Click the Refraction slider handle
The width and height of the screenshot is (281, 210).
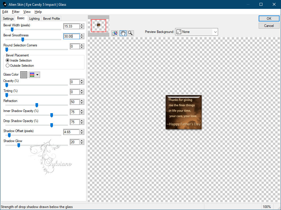pyautogui.click(x=37, y=105)
